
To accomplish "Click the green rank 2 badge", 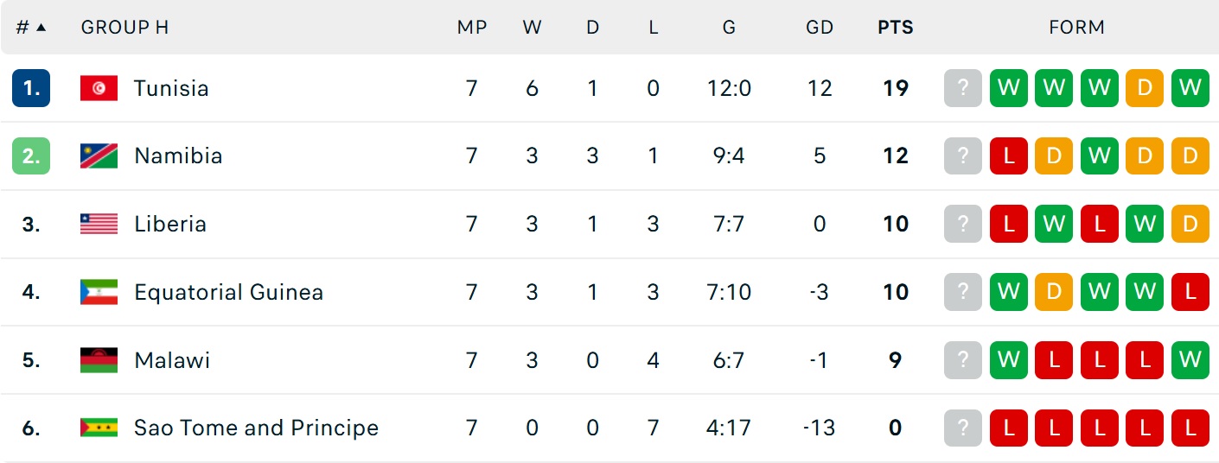I will coord(31,156).
